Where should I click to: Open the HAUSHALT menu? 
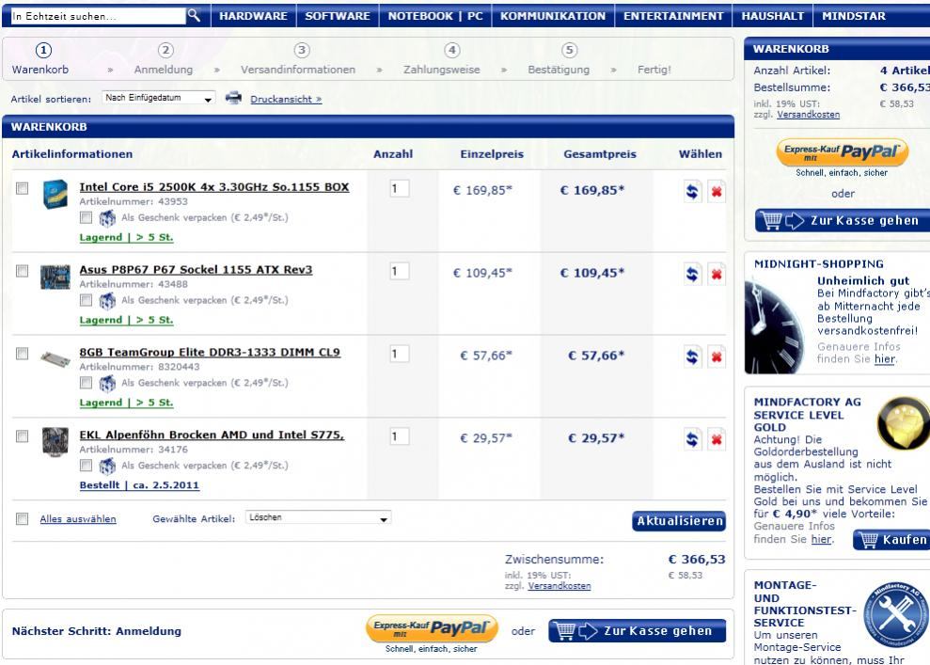[773, 16]
